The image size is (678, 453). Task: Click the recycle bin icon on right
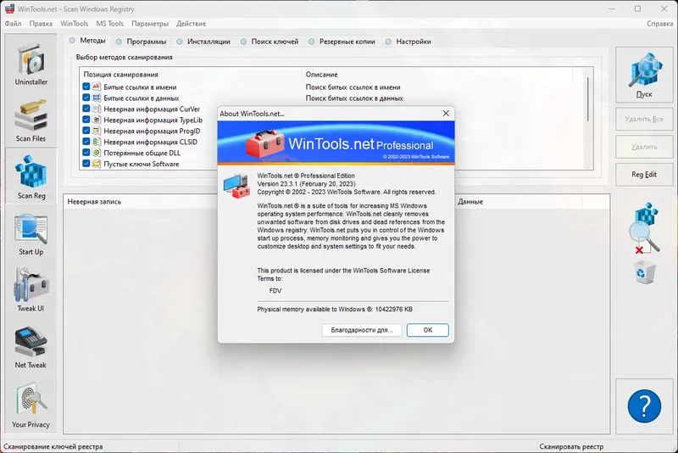(x=645, y=273)
